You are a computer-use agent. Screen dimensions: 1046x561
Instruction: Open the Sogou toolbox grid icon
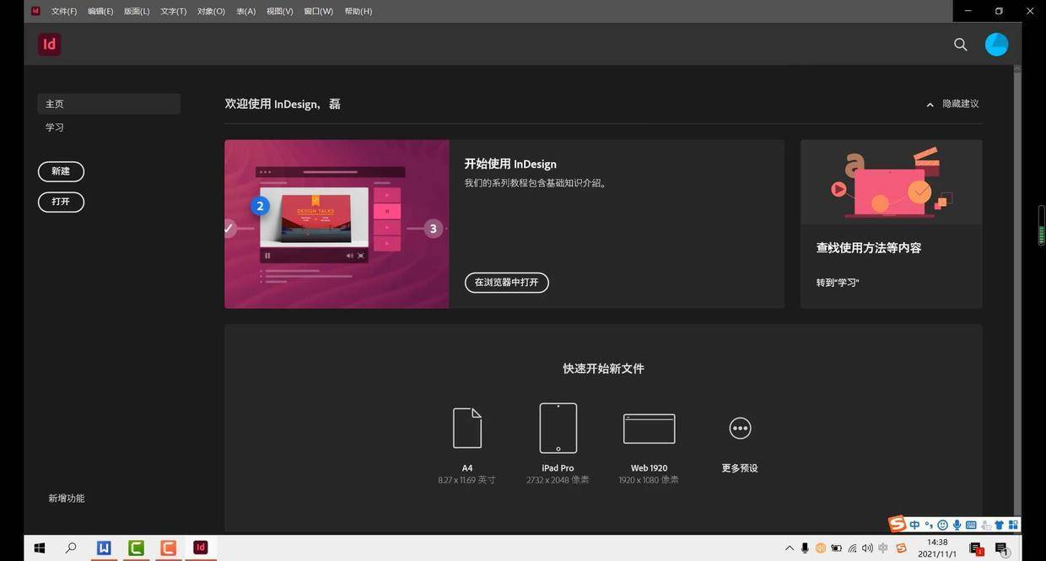(x=1013, y=525)
